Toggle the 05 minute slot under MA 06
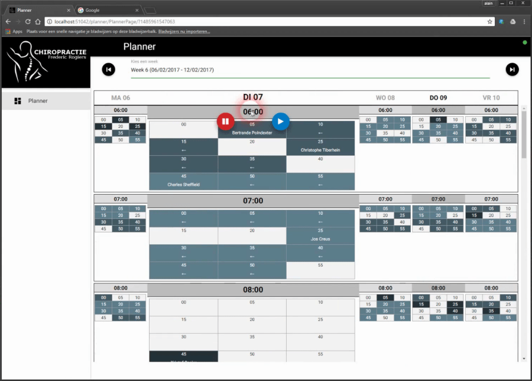532x381 pixels. click(x=120, y=119)
